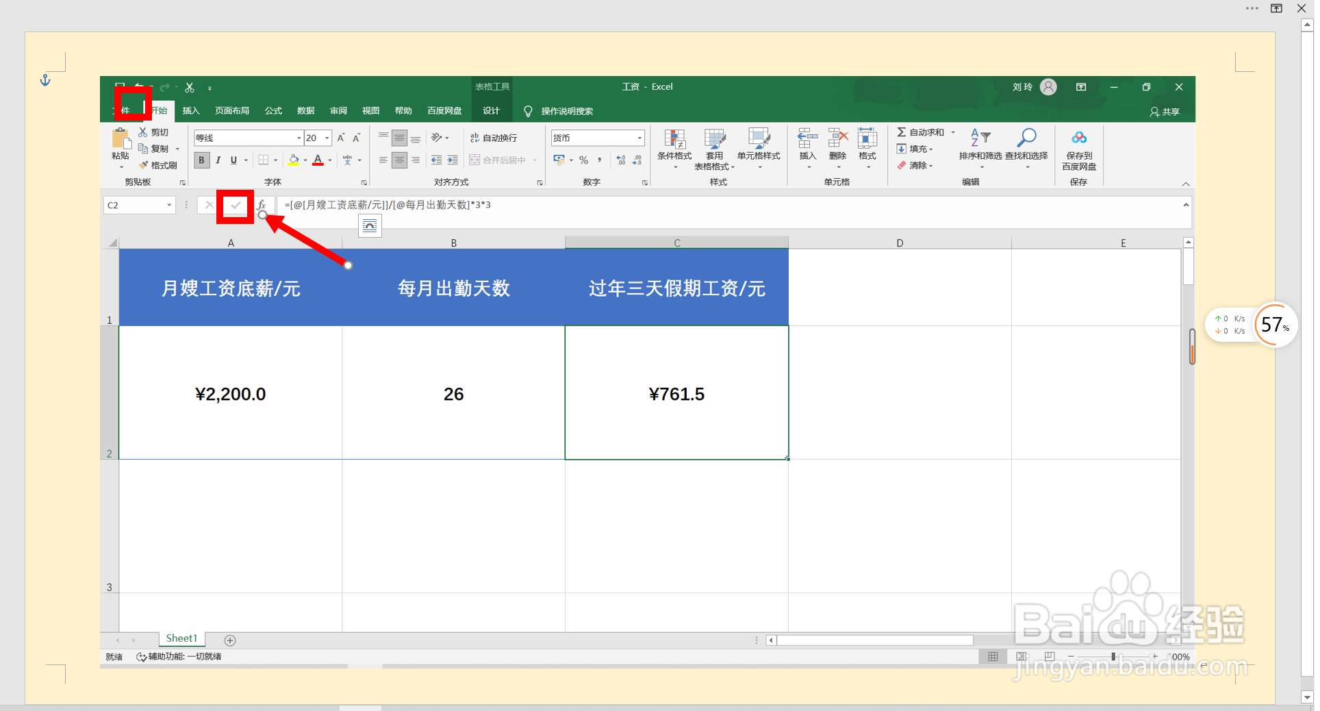The height and width of the screenshot is (711, 1320).
Task: Click the phonetic guide (wén) icon
Action: 347,160
